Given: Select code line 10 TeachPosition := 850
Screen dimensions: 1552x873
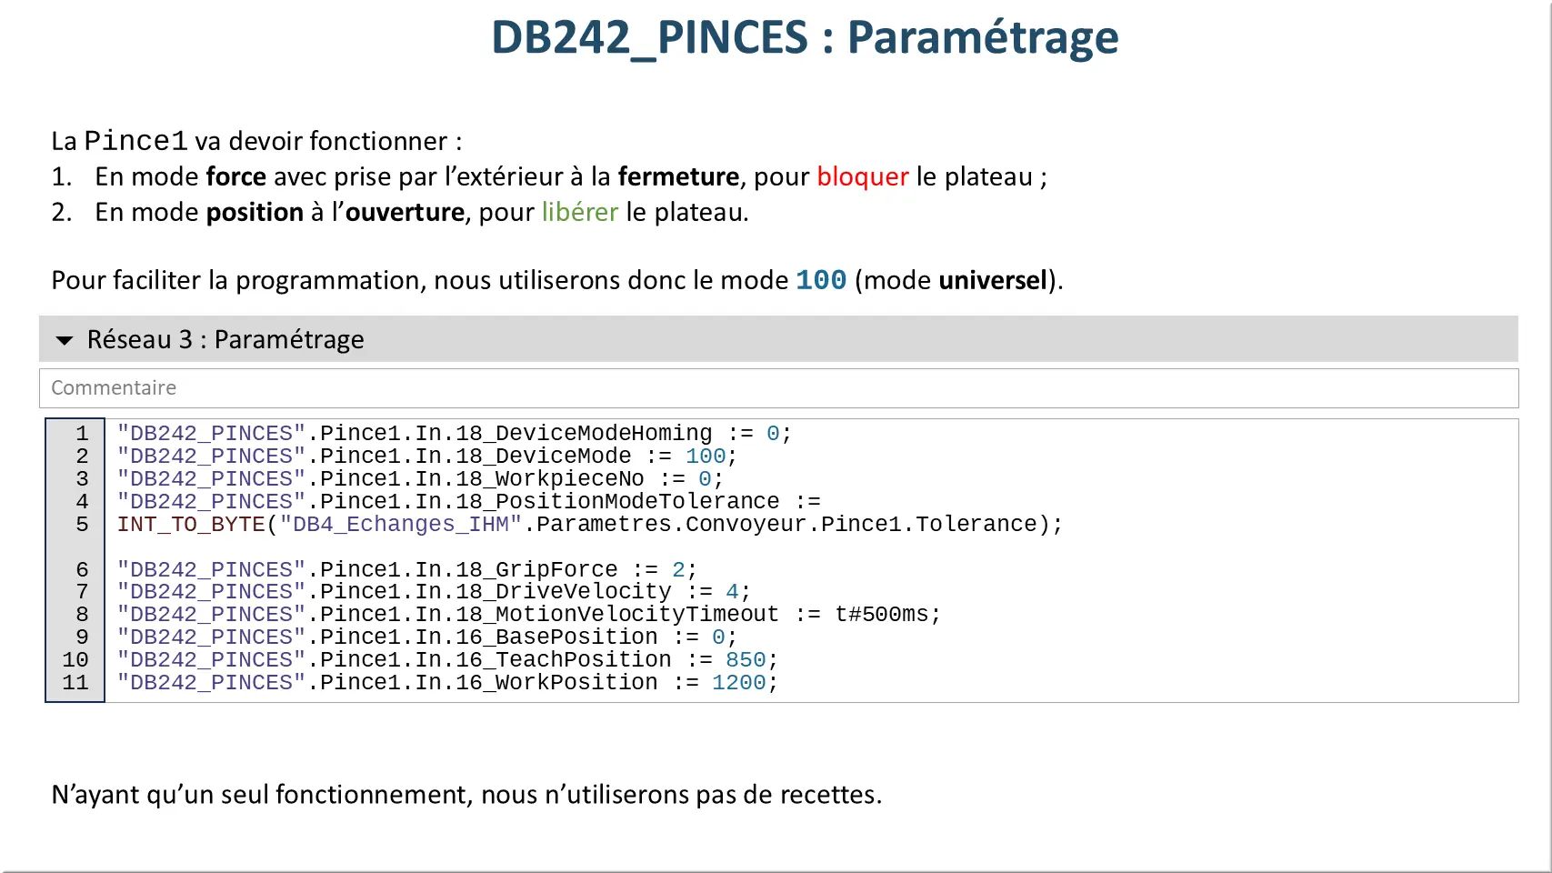Looking at the screenshot, I should 447,660.
